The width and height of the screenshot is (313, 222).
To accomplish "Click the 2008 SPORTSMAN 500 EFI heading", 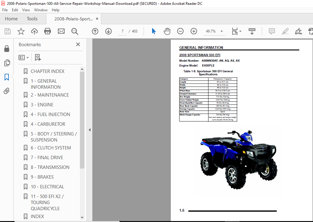I will [200, 55].
